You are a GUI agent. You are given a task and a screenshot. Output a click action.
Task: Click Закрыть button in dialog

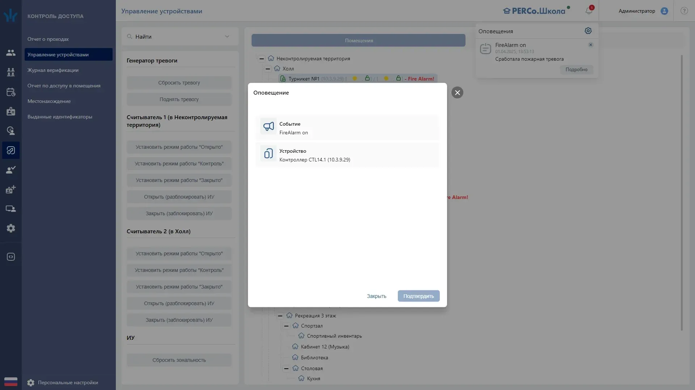(376, 296)
